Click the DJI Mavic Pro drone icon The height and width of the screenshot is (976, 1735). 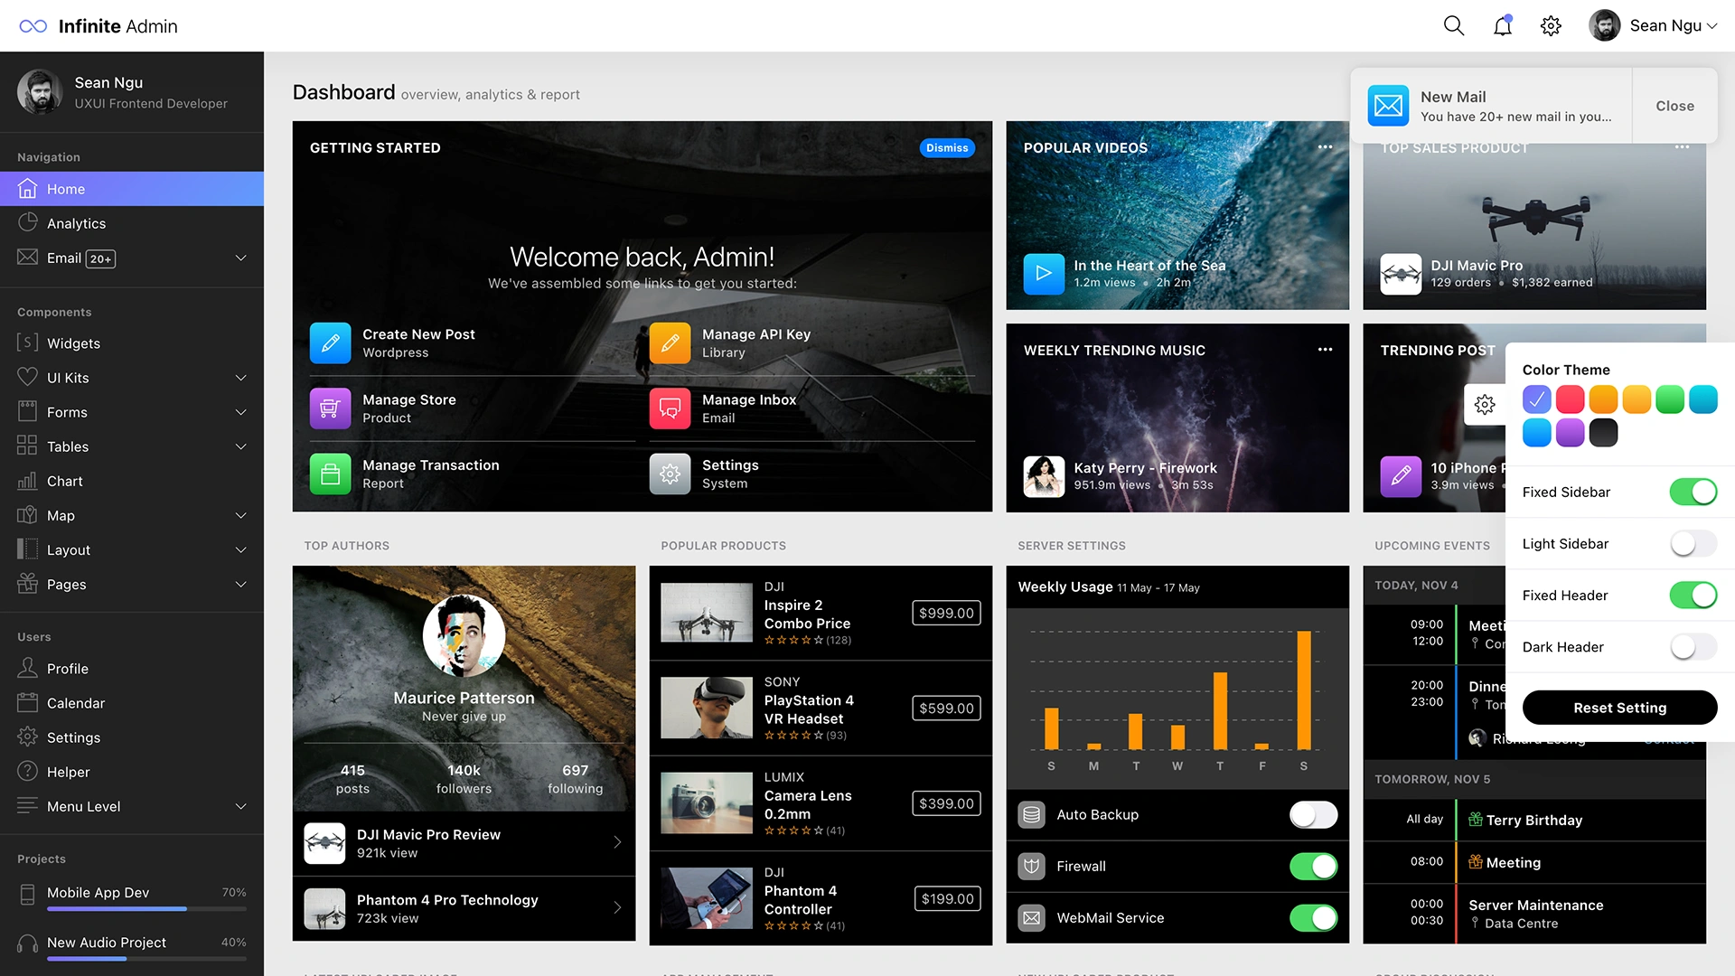[1401, 274]
